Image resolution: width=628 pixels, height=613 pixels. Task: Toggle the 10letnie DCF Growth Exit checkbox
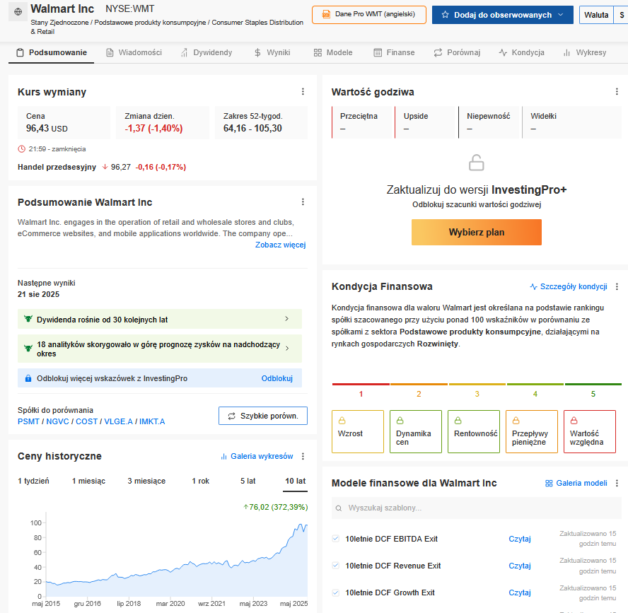point(336,592)
